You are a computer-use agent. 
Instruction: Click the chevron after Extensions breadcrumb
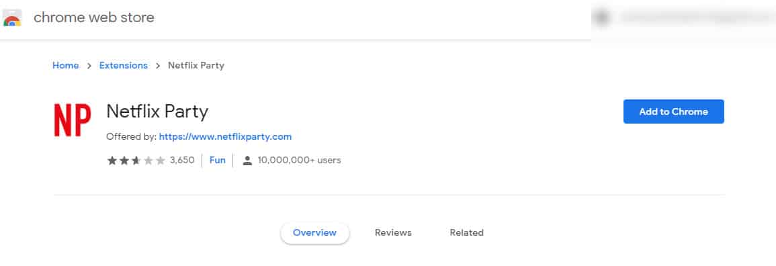click(x=158, y=65)
